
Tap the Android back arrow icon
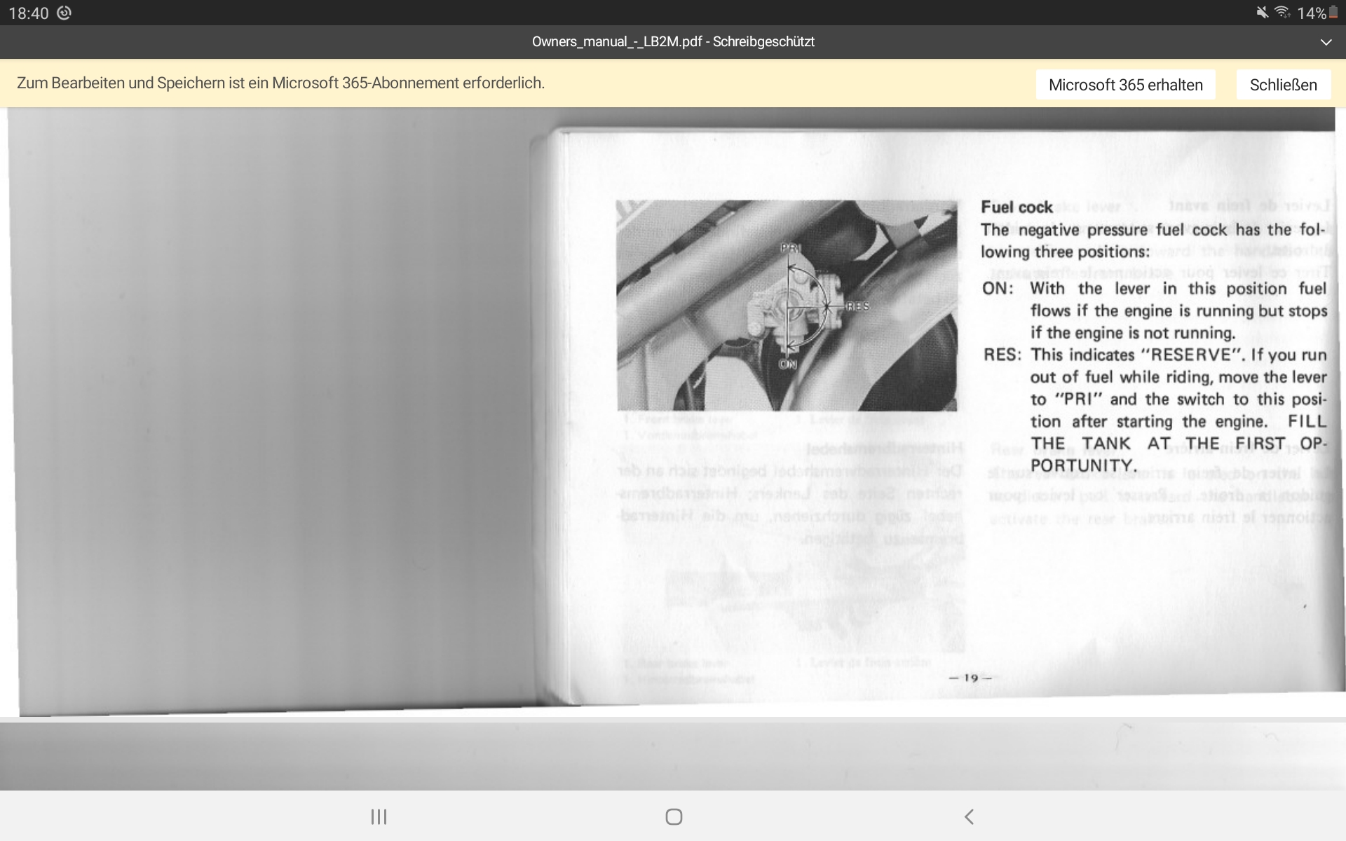969,816
